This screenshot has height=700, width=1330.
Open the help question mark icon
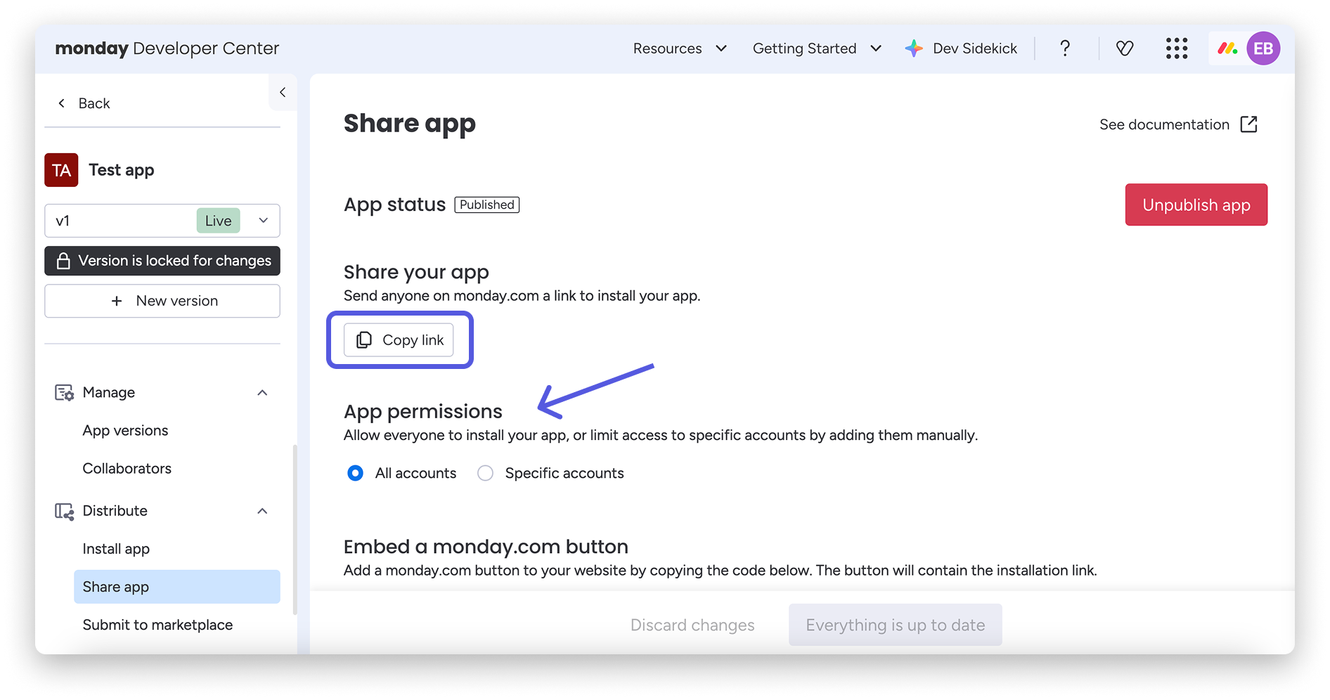click(1065, 48)
